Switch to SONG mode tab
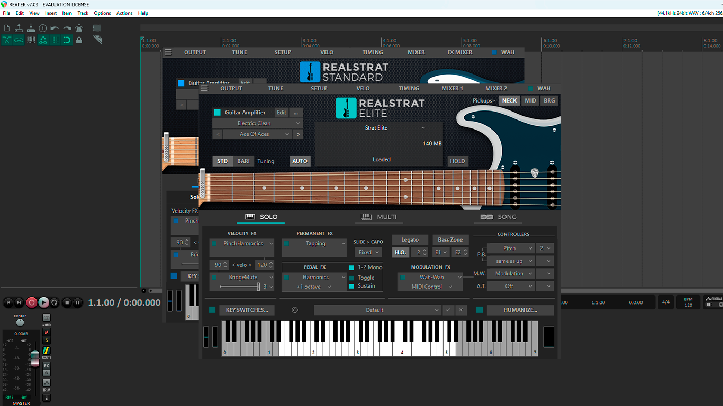The width and height of the screenshot is (723, 406). pyautogui.click(x=499, y=217)
